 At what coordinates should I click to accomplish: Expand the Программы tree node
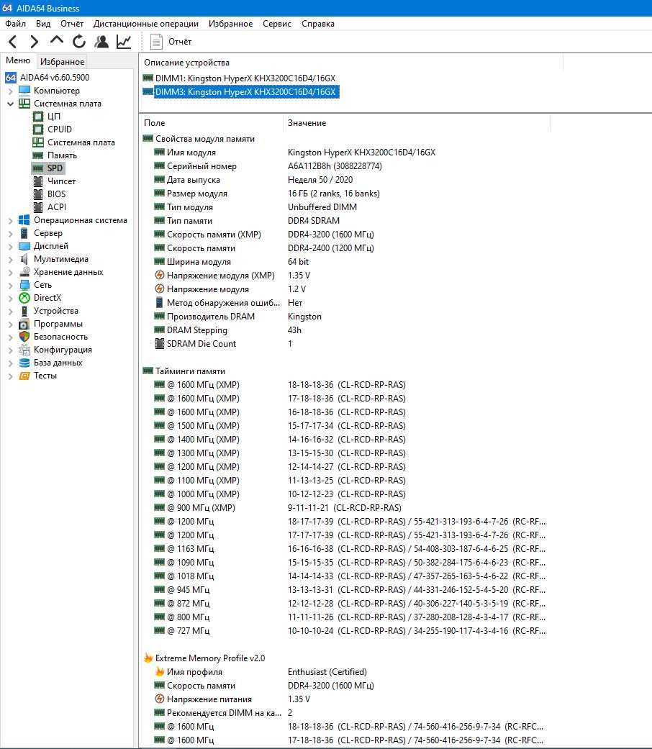coord(11,324)
